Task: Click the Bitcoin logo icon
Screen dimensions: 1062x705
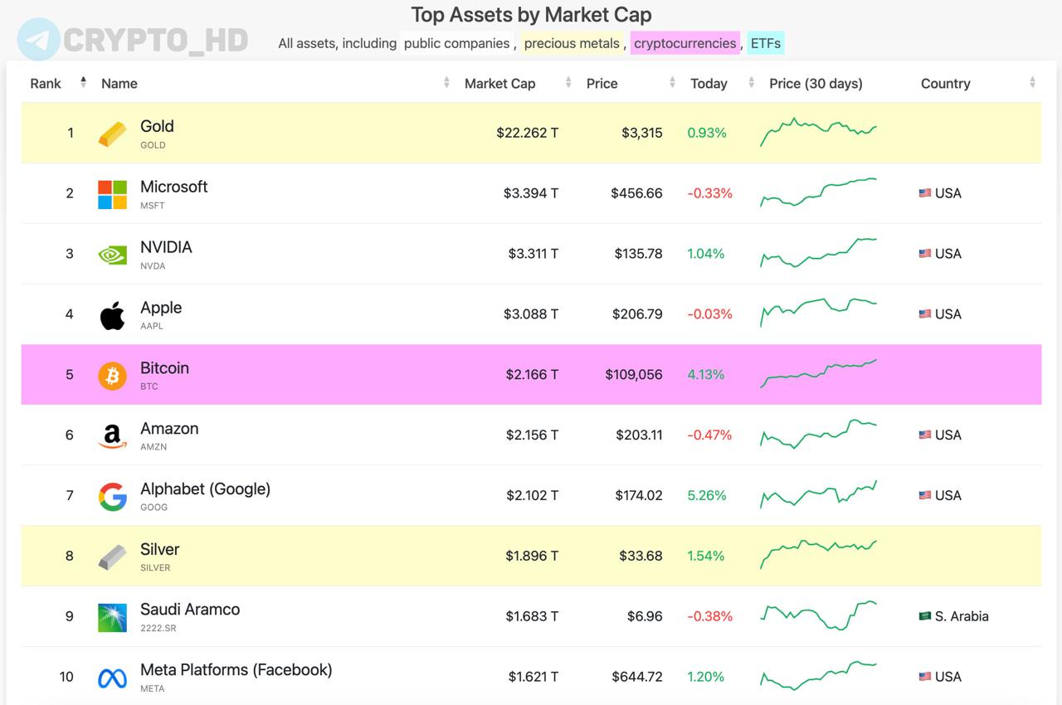Action: pyautogui.click(x=112, y=376)
